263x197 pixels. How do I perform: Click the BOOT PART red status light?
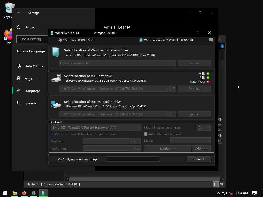pos(208,82)
